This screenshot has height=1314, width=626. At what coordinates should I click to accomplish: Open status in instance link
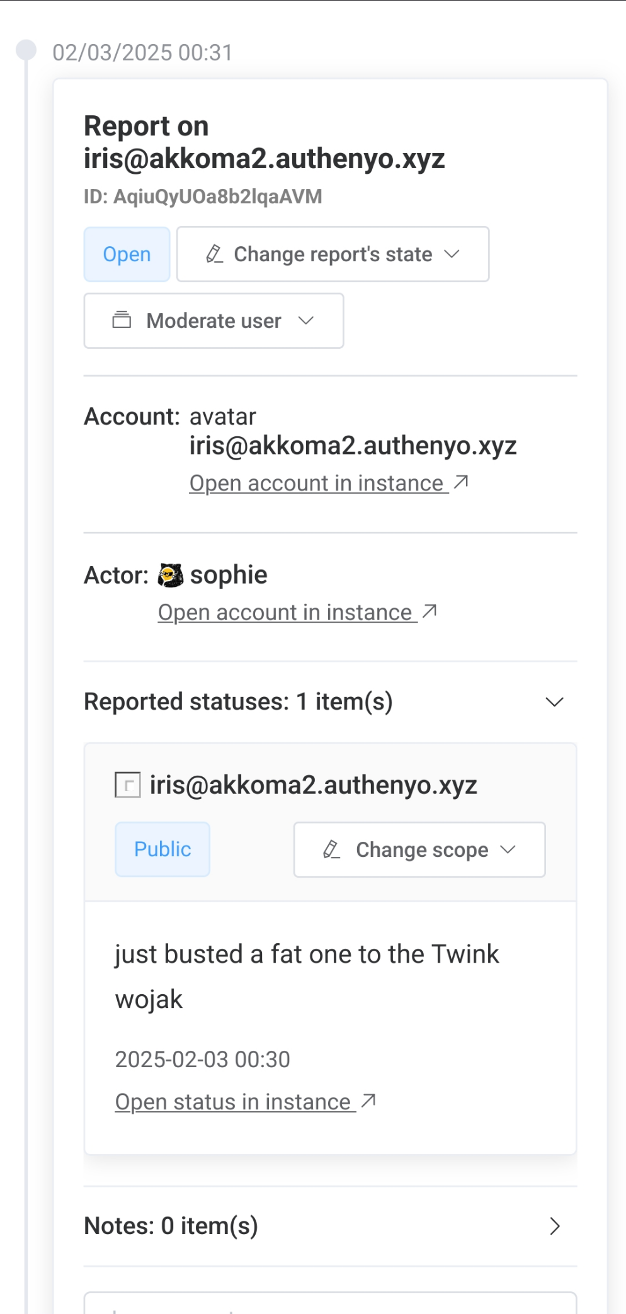[x=233, y=1102]
